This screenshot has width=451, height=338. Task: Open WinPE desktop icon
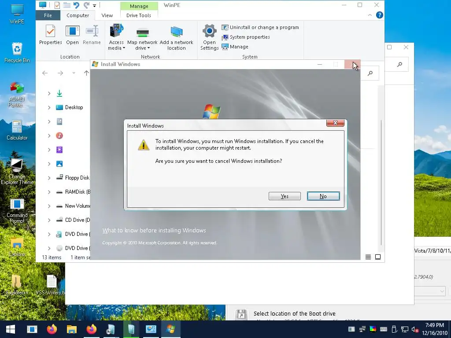click(17, 14)
